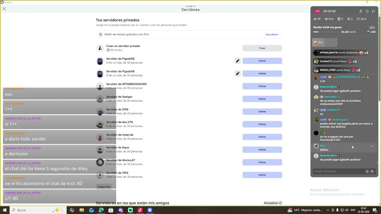The image size is (381, 214).
Task: View the 99 viewers count icon
Action: pyautogui.click(x=315, y=19)
